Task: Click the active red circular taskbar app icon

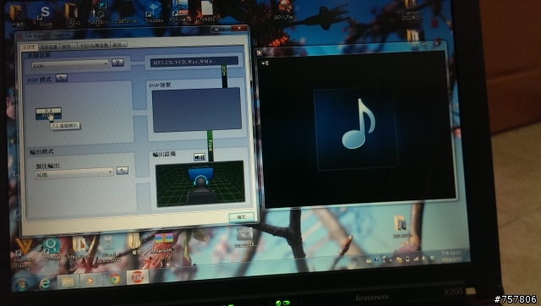Action: [x=137, y=277]
